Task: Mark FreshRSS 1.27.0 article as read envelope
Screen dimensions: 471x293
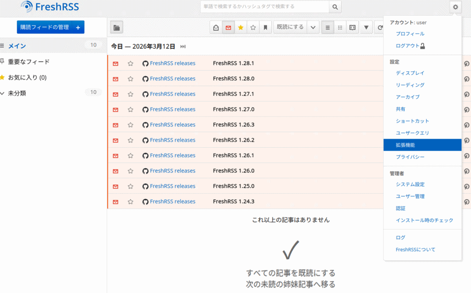Action: pyautogui.click(x=115, y=109)
